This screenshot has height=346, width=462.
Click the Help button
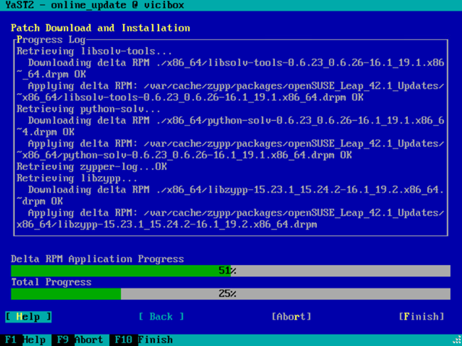[x=28, y=316]
